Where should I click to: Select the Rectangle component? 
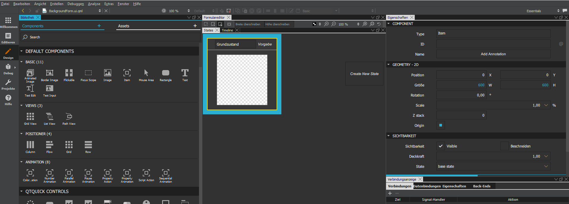pos(166,75)
